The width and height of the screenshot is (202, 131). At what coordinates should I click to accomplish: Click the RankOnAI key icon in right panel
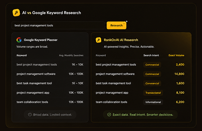coord(98,40)
